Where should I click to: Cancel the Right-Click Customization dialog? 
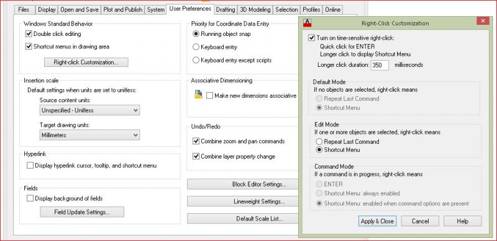click(x=420, y=221)
